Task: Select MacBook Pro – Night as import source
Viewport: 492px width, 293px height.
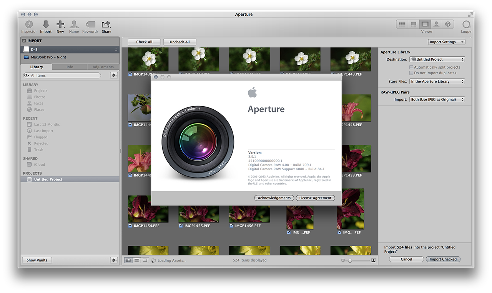Action: [x=70, y=57]
